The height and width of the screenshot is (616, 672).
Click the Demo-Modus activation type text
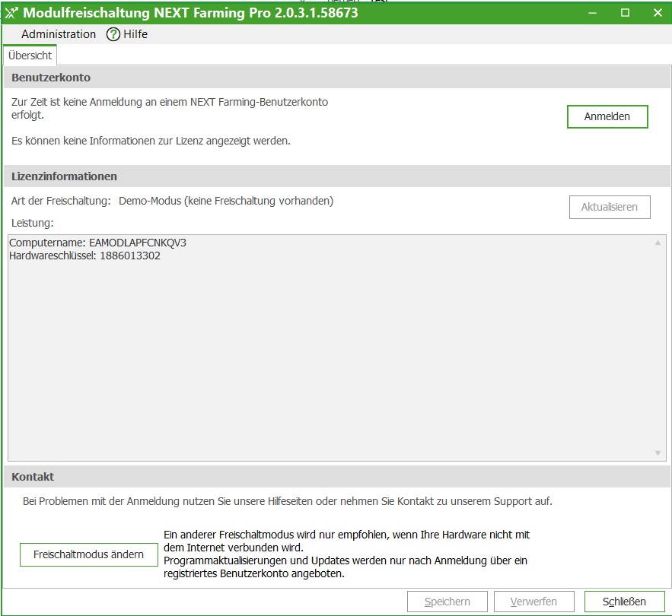226,201
